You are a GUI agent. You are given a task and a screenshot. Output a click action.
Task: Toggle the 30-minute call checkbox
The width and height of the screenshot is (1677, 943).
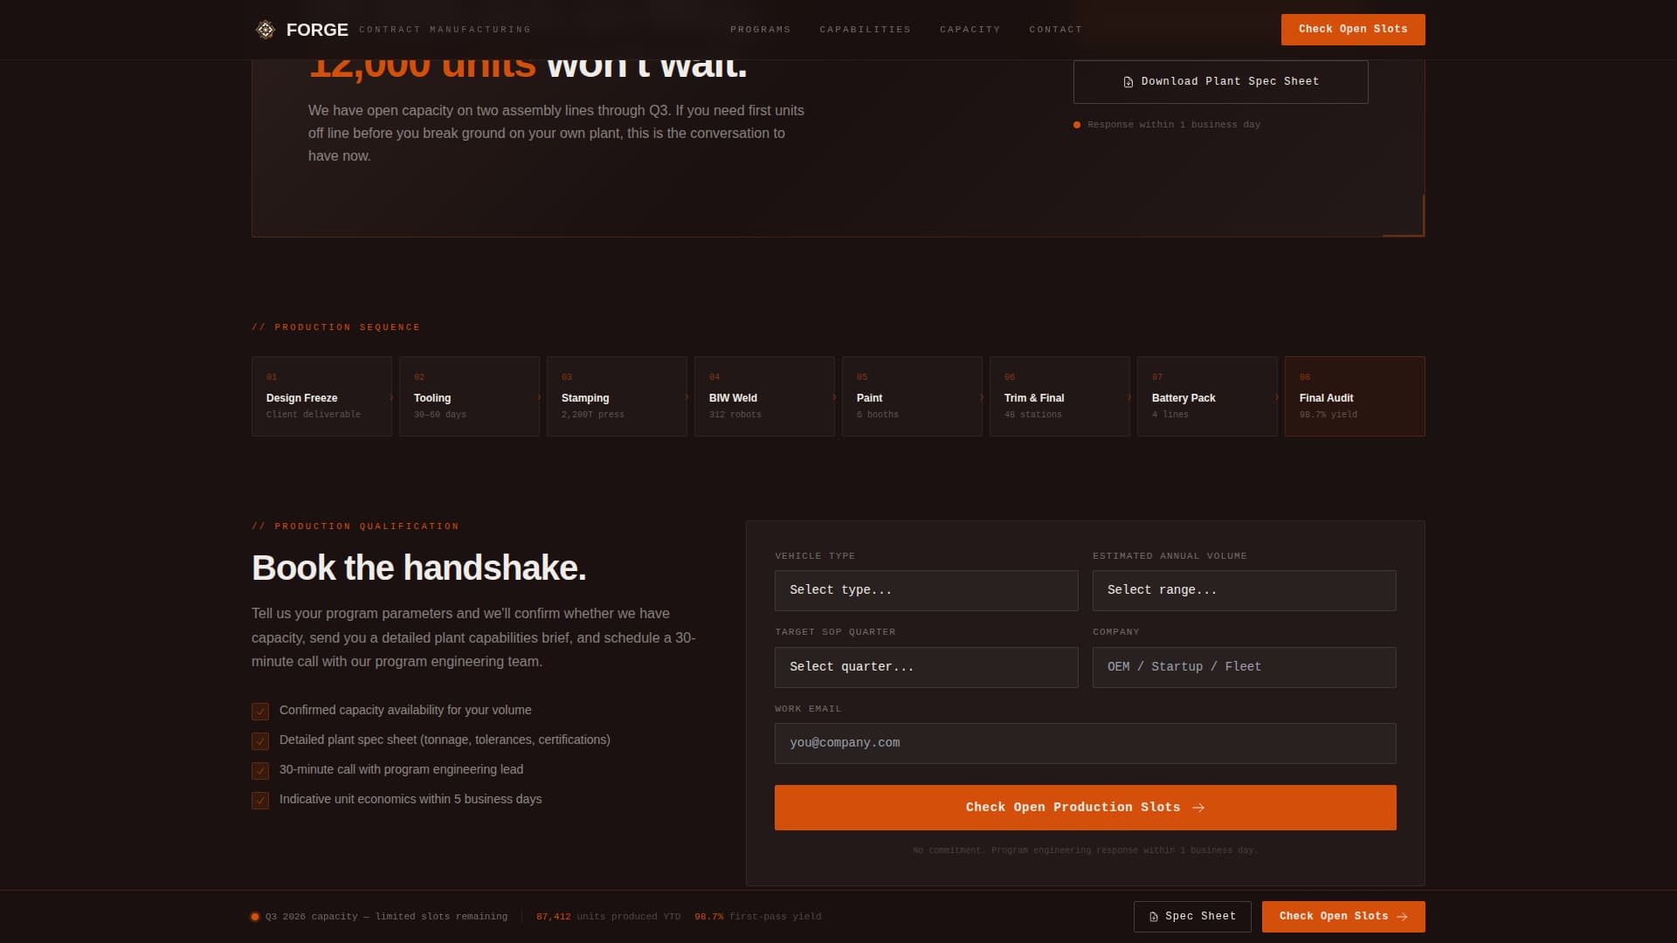(260, 770)
